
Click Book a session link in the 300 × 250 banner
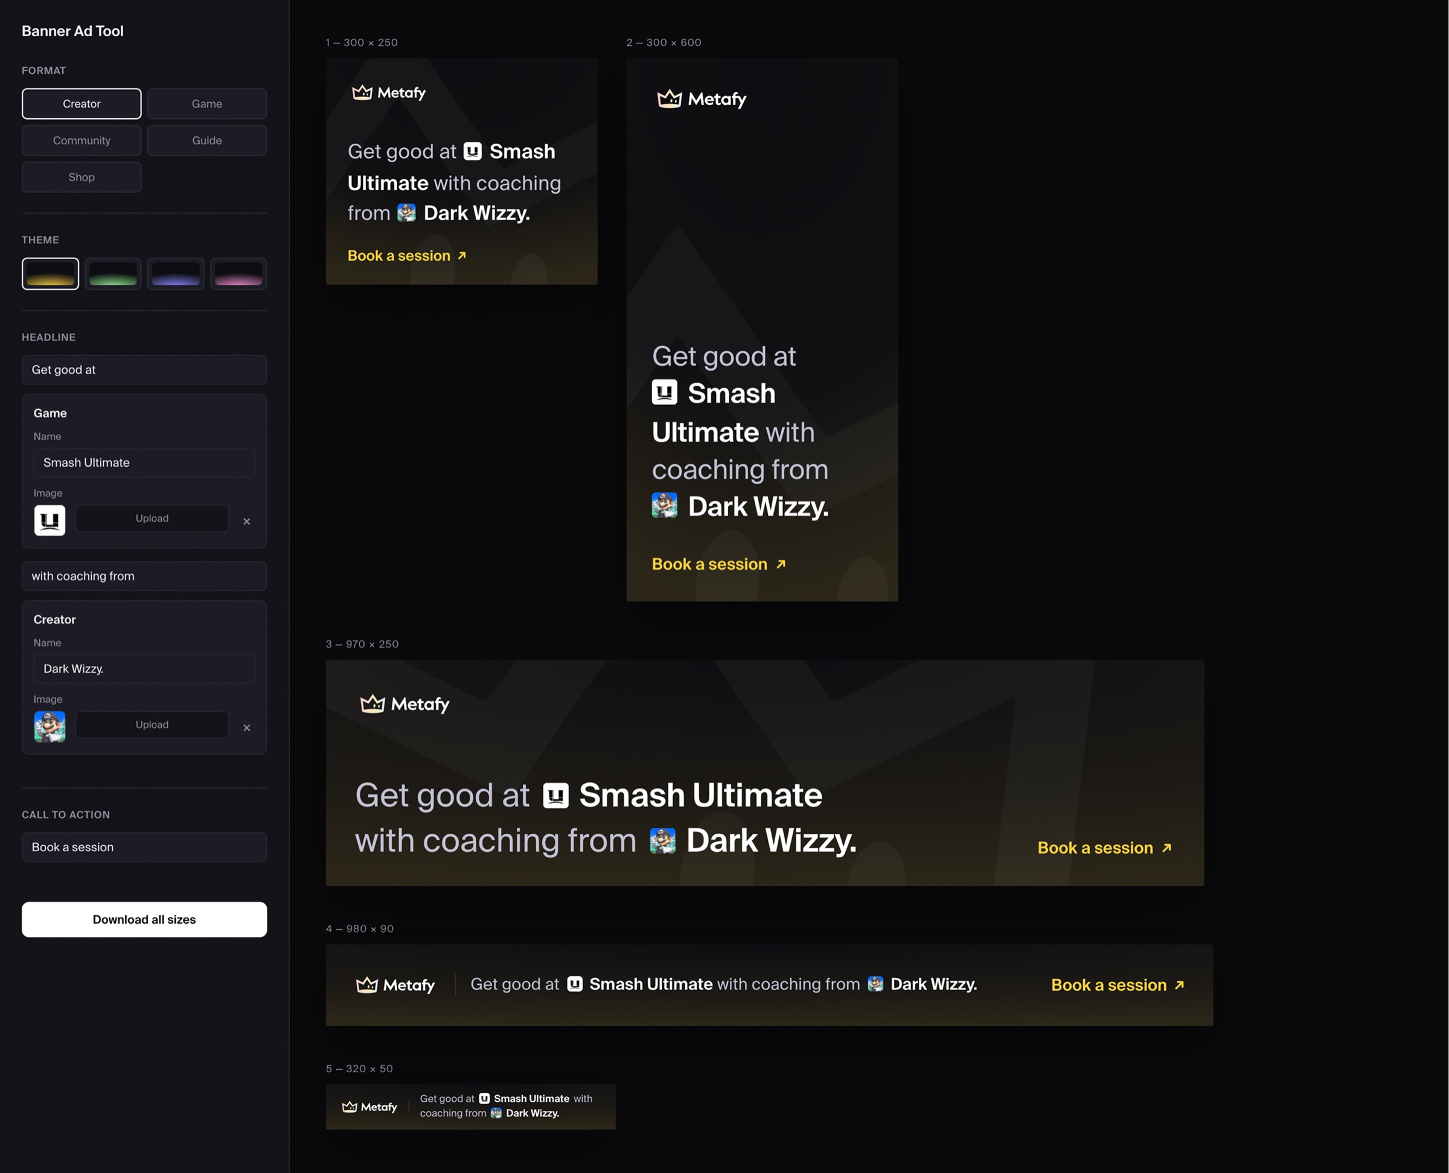coord(398,255)
